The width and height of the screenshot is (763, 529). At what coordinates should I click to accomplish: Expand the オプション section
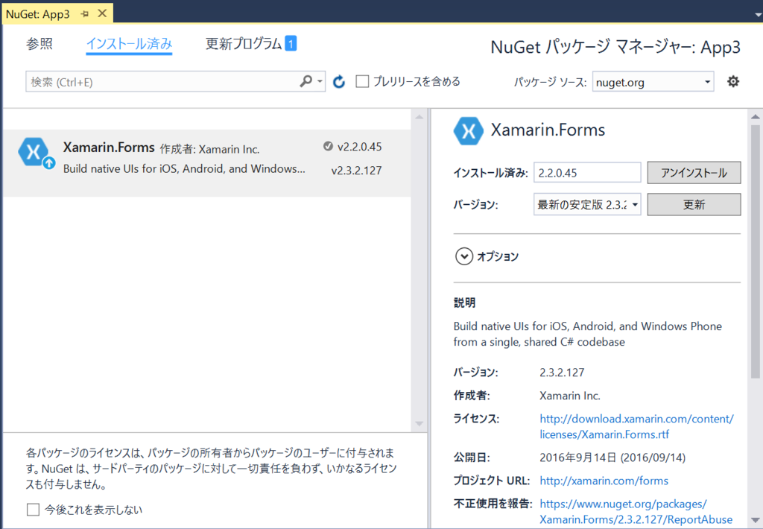tap(463, 256)
